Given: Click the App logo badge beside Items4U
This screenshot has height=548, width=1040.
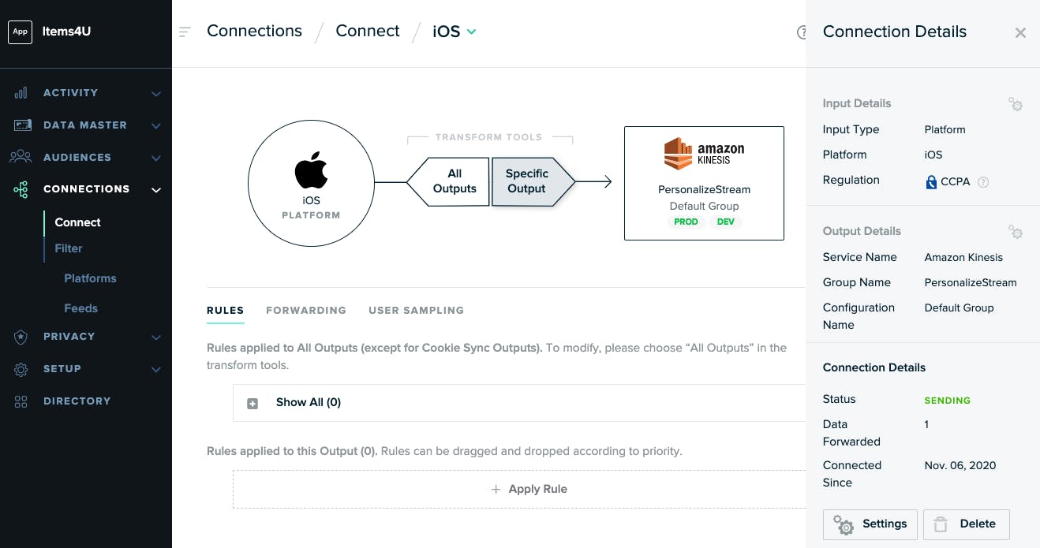Looking at the screenshot, I should pyautogui.click(x=20, y=32).
